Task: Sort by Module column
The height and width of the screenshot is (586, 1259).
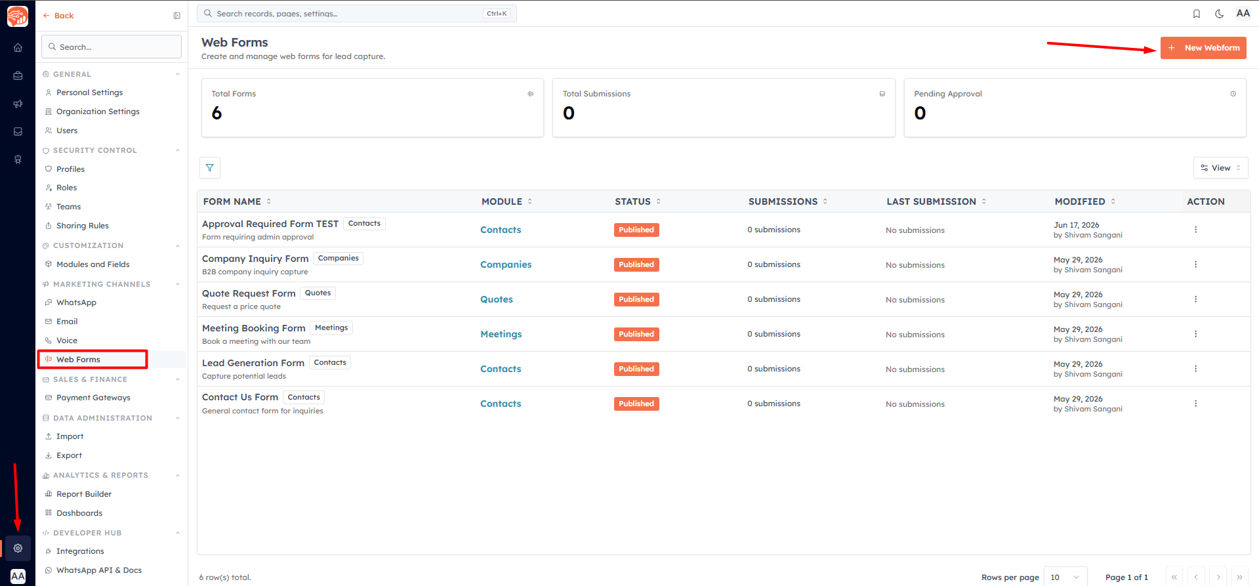Action: (x=506, y=201)
